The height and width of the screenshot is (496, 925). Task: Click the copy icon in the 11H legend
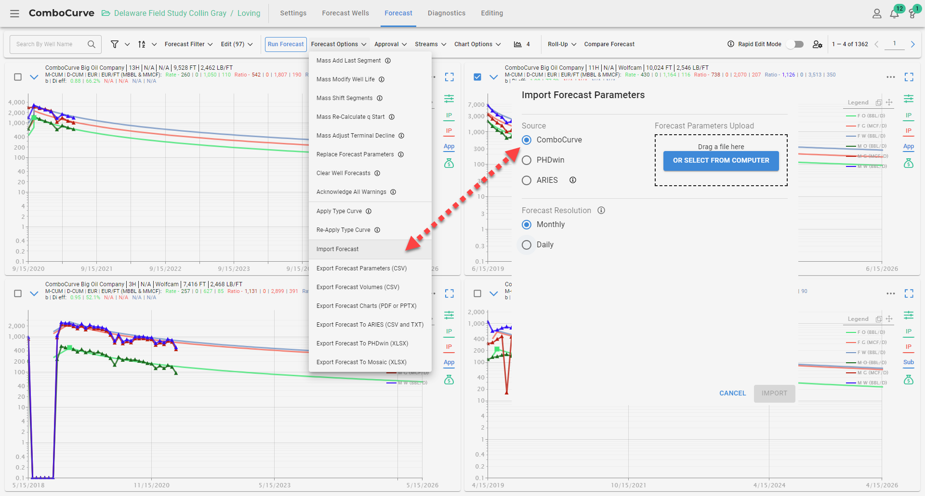pos(879,102)
